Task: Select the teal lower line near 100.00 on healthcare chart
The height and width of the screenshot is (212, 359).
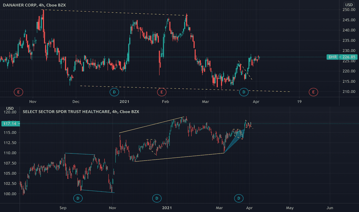Action: point(98,191)
